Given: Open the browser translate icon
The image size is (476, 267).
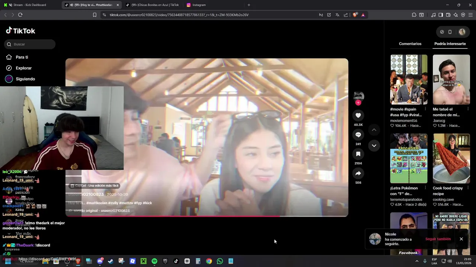Looking at the screenshot, I should 337,15.
